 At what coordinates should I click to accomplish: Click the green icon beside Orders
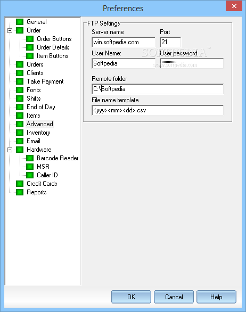click(x=20, y=64)
